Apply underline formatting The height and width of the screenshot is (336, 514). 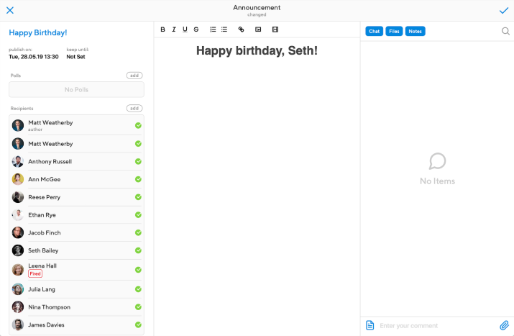[x=185, y=29]
